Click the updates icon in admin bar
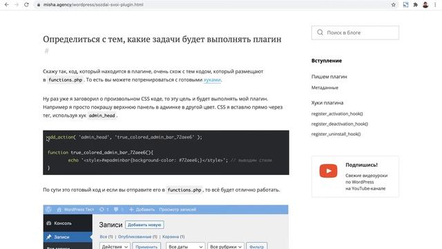Screen dimensions: 442x249 pos(102,210)
